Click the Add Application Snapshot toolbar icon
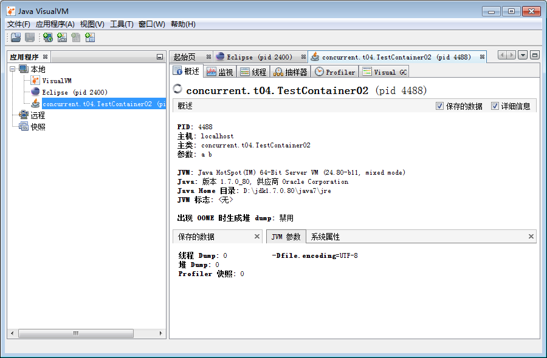Image resolution: width=547 pixels, height=358 pixels. pyautogui.click(x=90, y=38)
